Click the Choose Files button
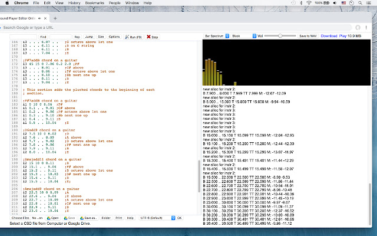The height and width of the screenshot is (236, 377). [21, 218]
